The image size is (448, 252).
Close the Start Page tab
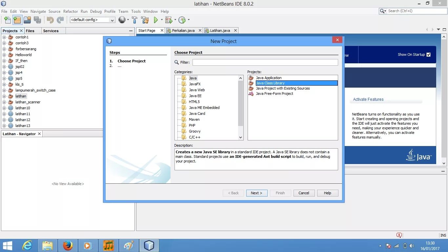162,31
